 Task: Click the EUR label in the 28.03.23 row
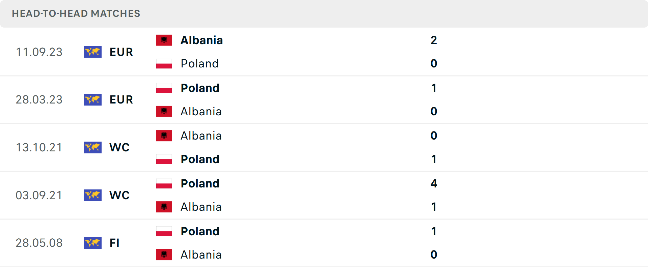coord(121,99)
